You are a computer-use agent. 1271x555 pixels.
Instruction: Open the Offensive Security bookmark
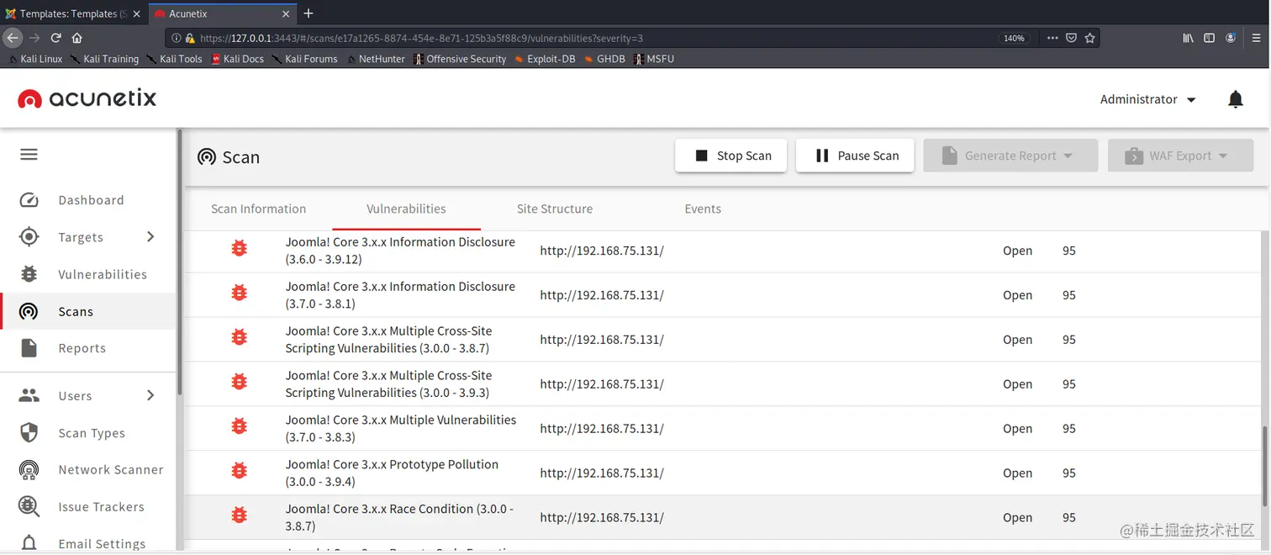tap(460, 59)
